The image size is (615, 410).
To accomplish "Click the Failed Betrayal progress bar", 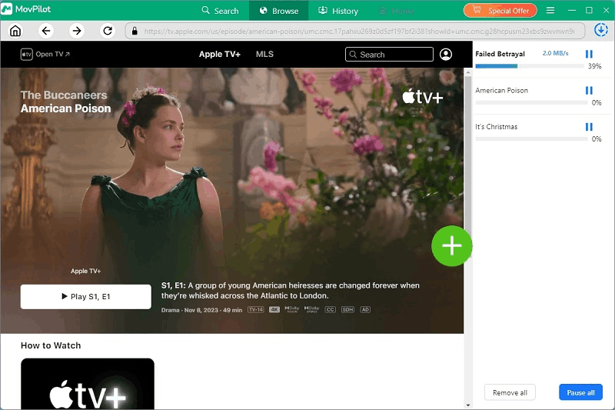I will tap(530, 66).
